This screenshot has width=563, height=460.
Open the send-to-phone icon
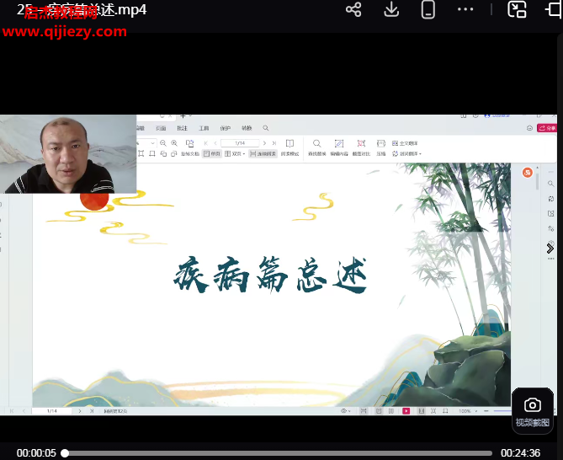coord(428,10)
